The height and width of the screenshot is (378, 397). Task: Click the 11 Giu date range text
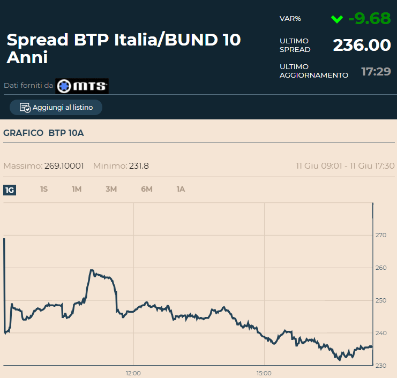coord(345,166)
